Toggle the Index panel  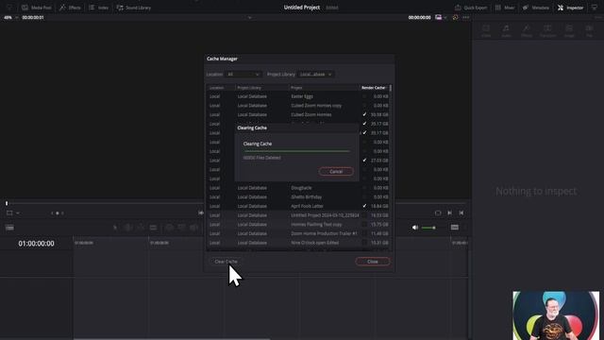98,8
